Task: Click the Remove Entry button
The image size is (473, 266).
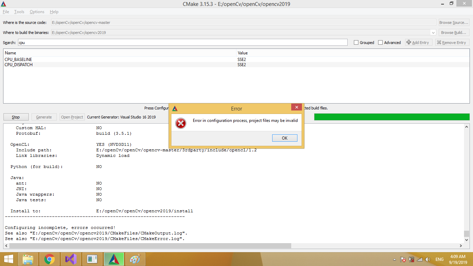Action: (452, 43)
